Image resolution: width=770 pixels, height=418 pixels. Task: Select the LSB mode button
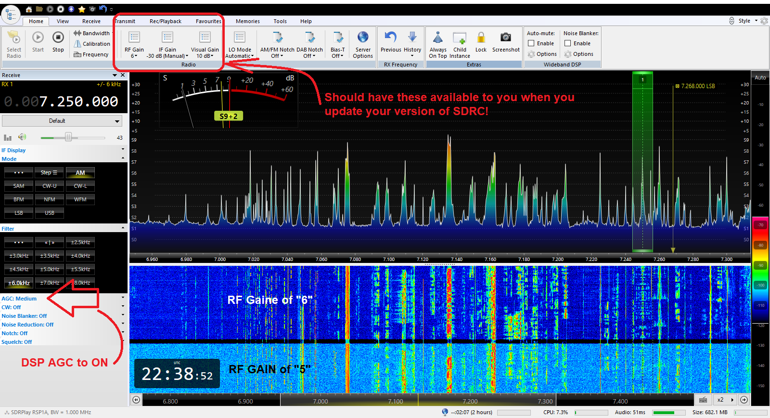pos(19,213)
